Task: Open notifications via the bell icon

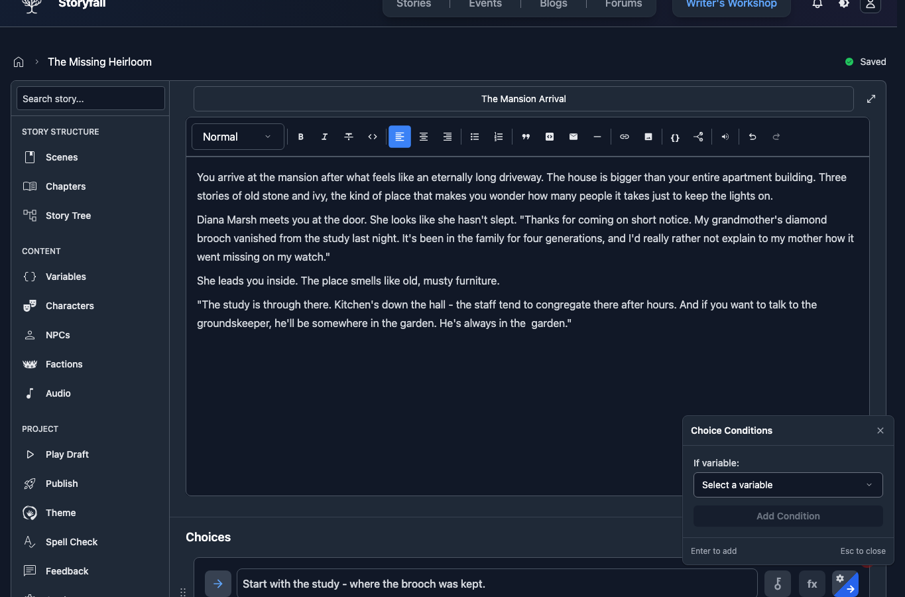Action: tap(817, 4)
